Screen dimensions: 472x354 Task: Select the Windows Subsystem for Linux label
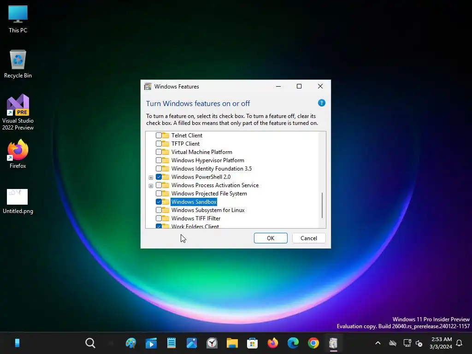point(208,210)
